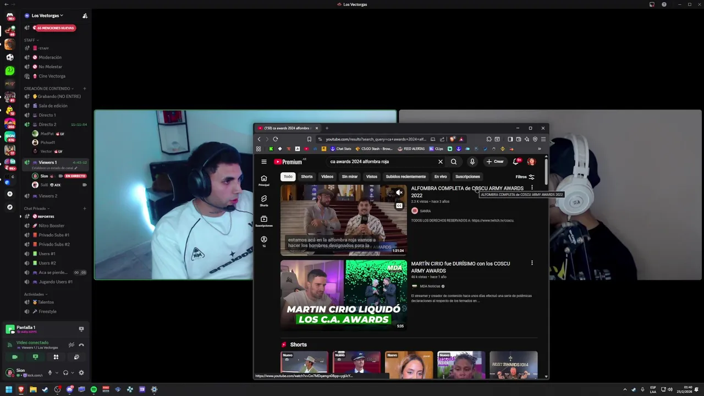Open the CS:GO Stash bookmark

pyautogui.click(x=374, y=148)
